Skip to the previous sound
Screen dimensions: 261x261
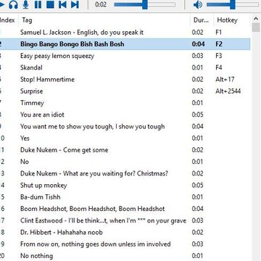[x=62, y=4]
